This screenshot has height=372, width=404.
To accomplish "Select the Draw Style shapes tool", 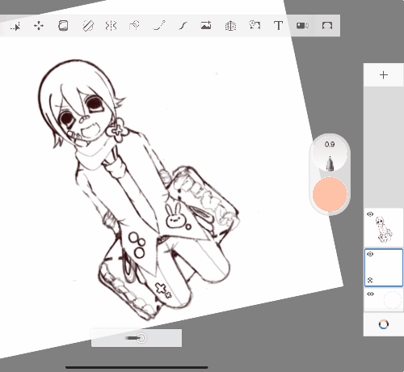I will [x=134, y=26].
